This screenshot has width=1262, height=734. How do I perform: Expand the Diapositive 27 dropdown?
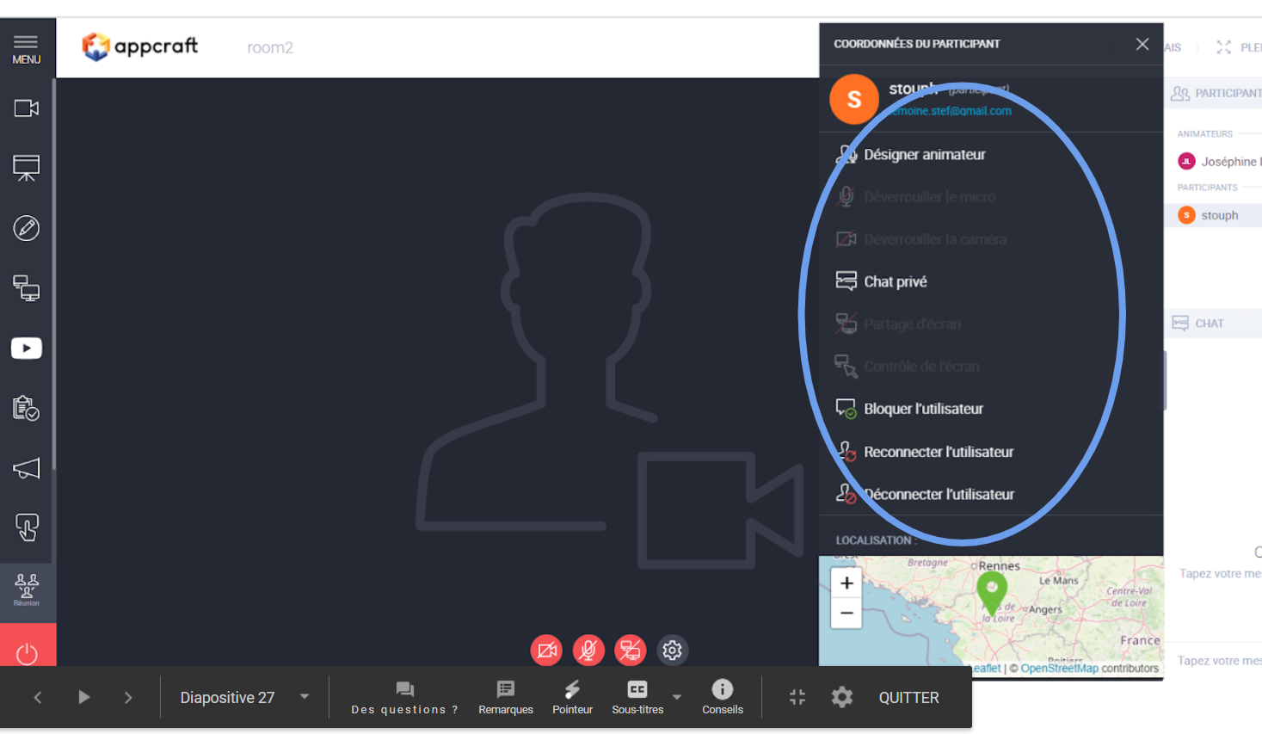(x=304, y=697)
